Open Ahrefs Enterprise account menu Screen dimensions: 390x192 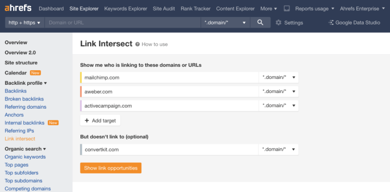coord(363,8)
